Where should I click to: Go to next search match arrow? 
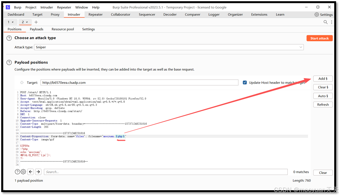click(38, 172)
